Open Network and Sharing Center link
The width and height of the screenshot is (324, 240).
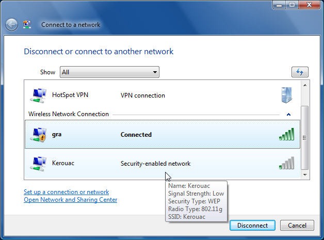(71, 200)
